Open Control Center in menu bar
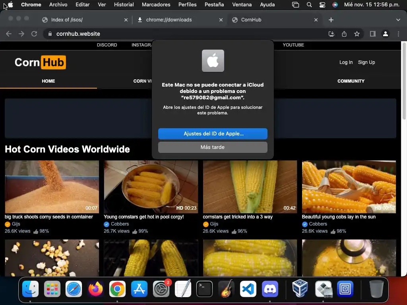 (322, 5)
